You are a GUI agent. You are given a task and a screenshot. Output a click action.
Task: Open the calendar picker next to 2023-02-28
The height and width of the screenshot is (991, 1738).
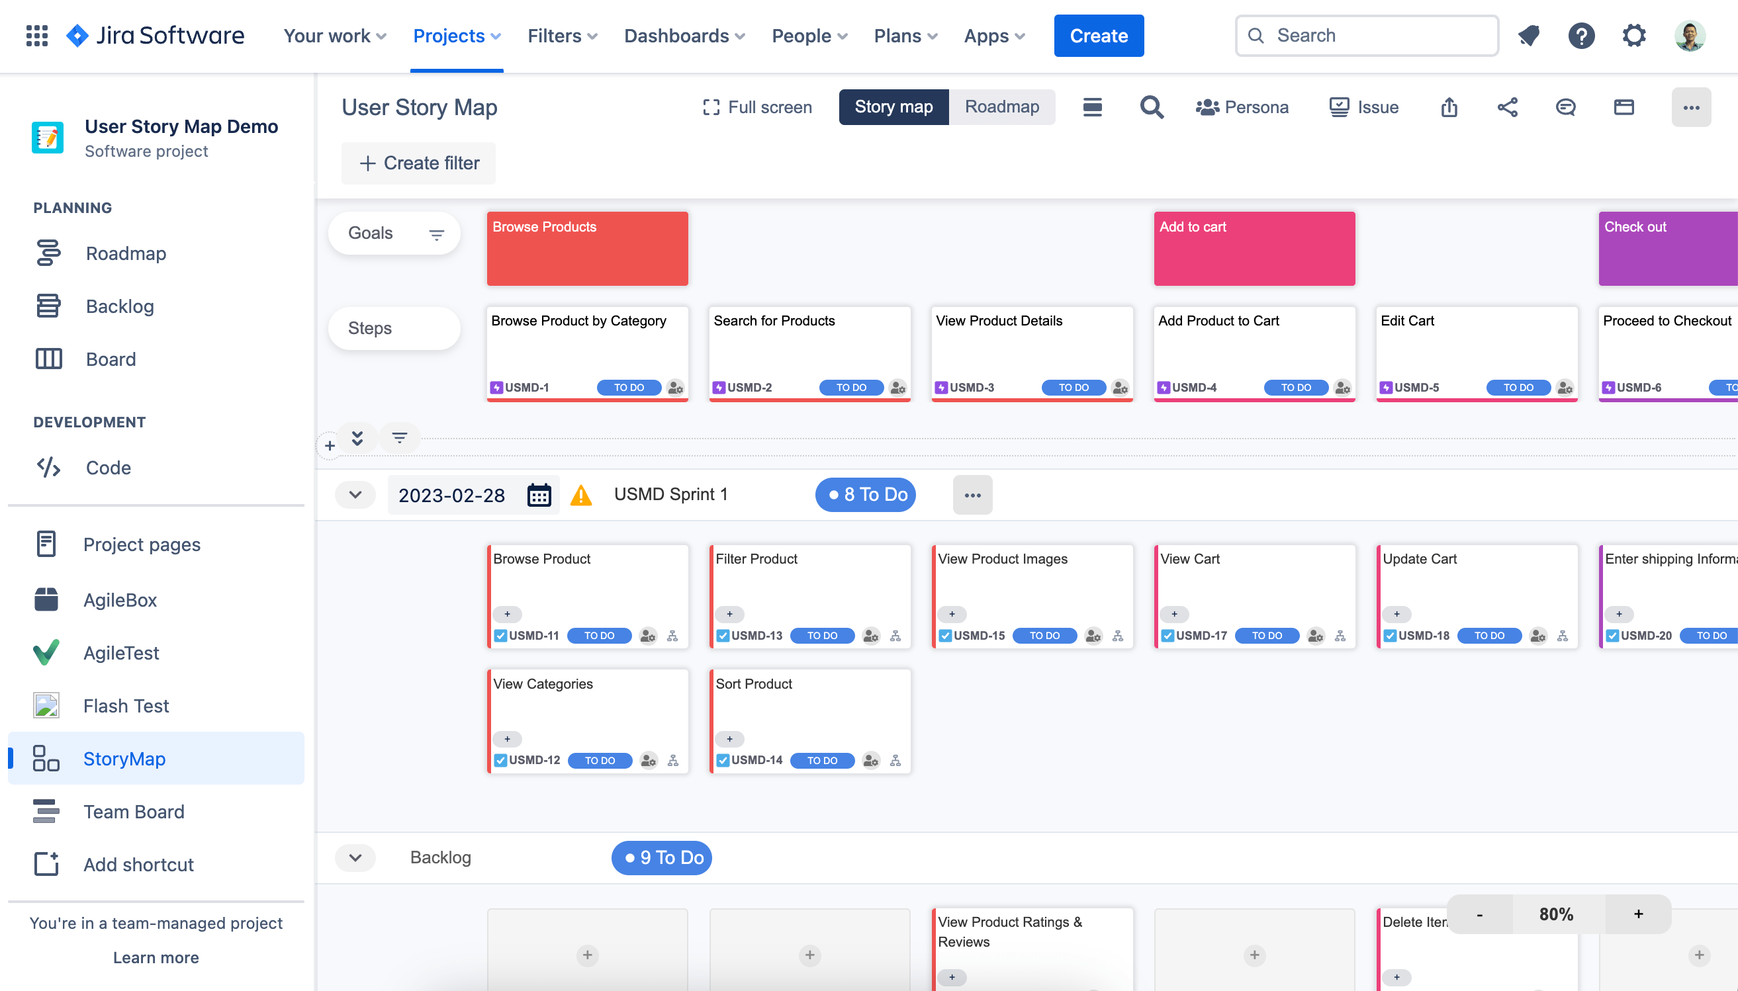click(539, 495)
